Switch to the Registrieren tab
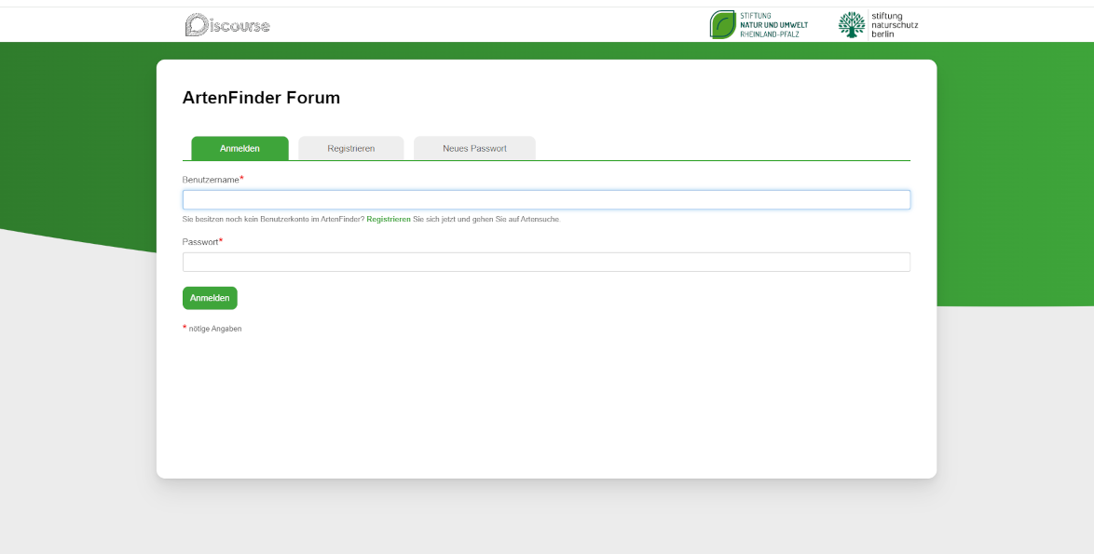Image resolution: width=1094 pixels, height=554 pixels. pyautogui.click(x=351, y=149)
